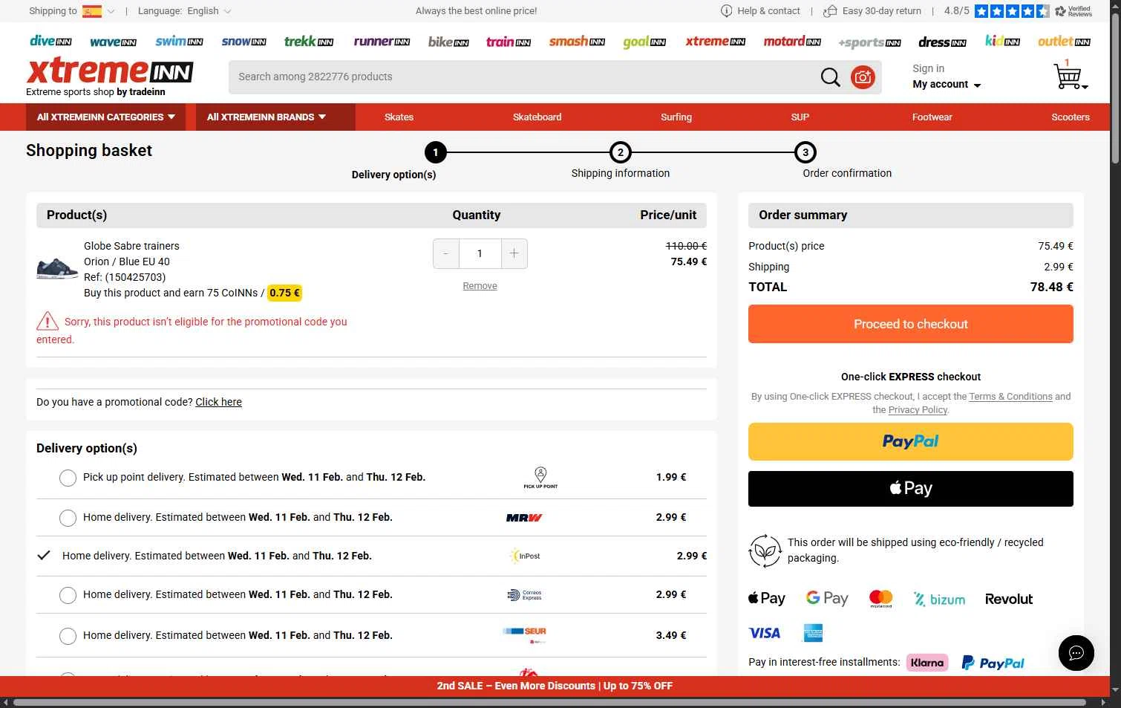Pay with the yellow PayPal button
1121x708 pixels.
click(910, 442)
